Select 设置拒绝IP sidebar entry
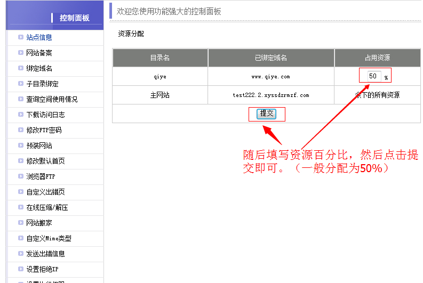Image resolution: width=423 pixels, height=283 pixels. point(42,269)
